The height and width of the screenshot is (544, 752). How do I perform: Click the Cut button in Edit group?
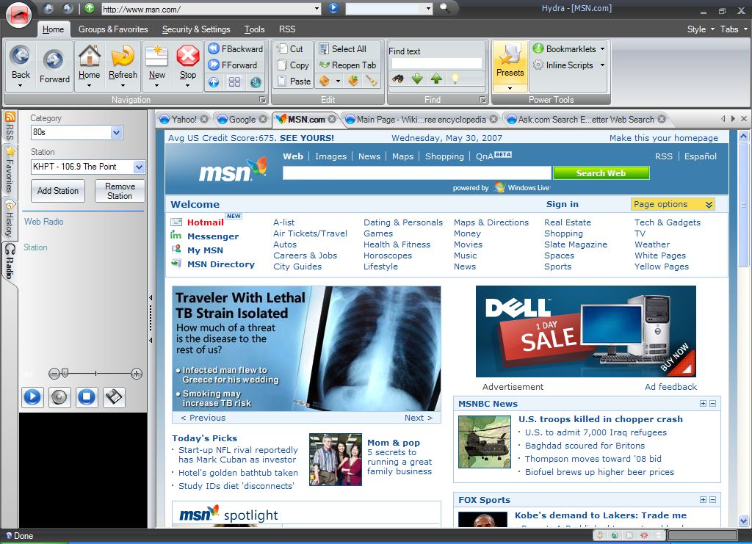(291, 49)
